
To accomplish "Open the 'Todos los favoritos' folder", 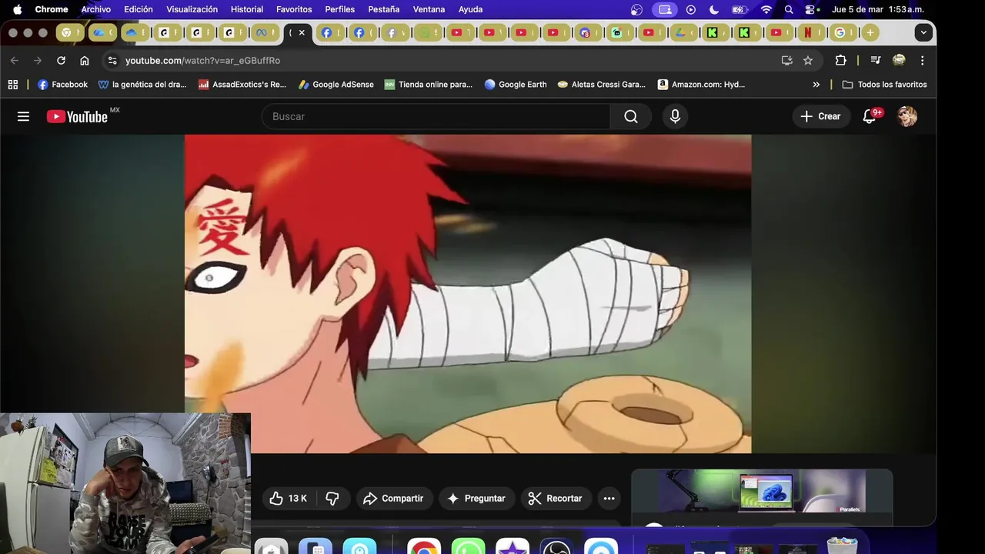I will [884, 85].
